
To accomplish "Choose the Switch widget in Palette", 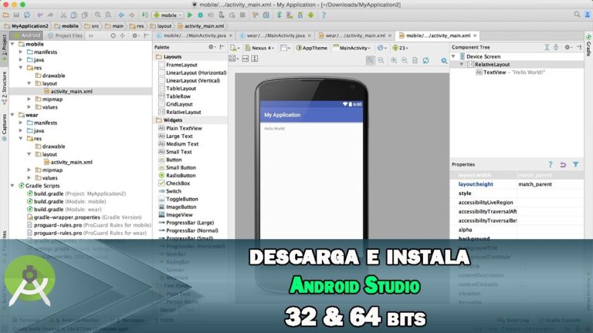I will pyautogui.click(x=175, y=191).
